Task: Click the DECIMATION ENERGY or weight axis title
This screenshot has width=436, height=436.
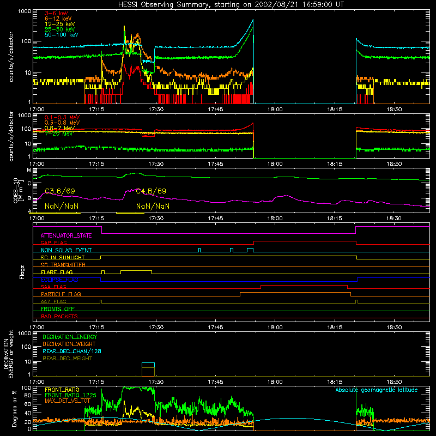Action: click(x=9, y=354)
